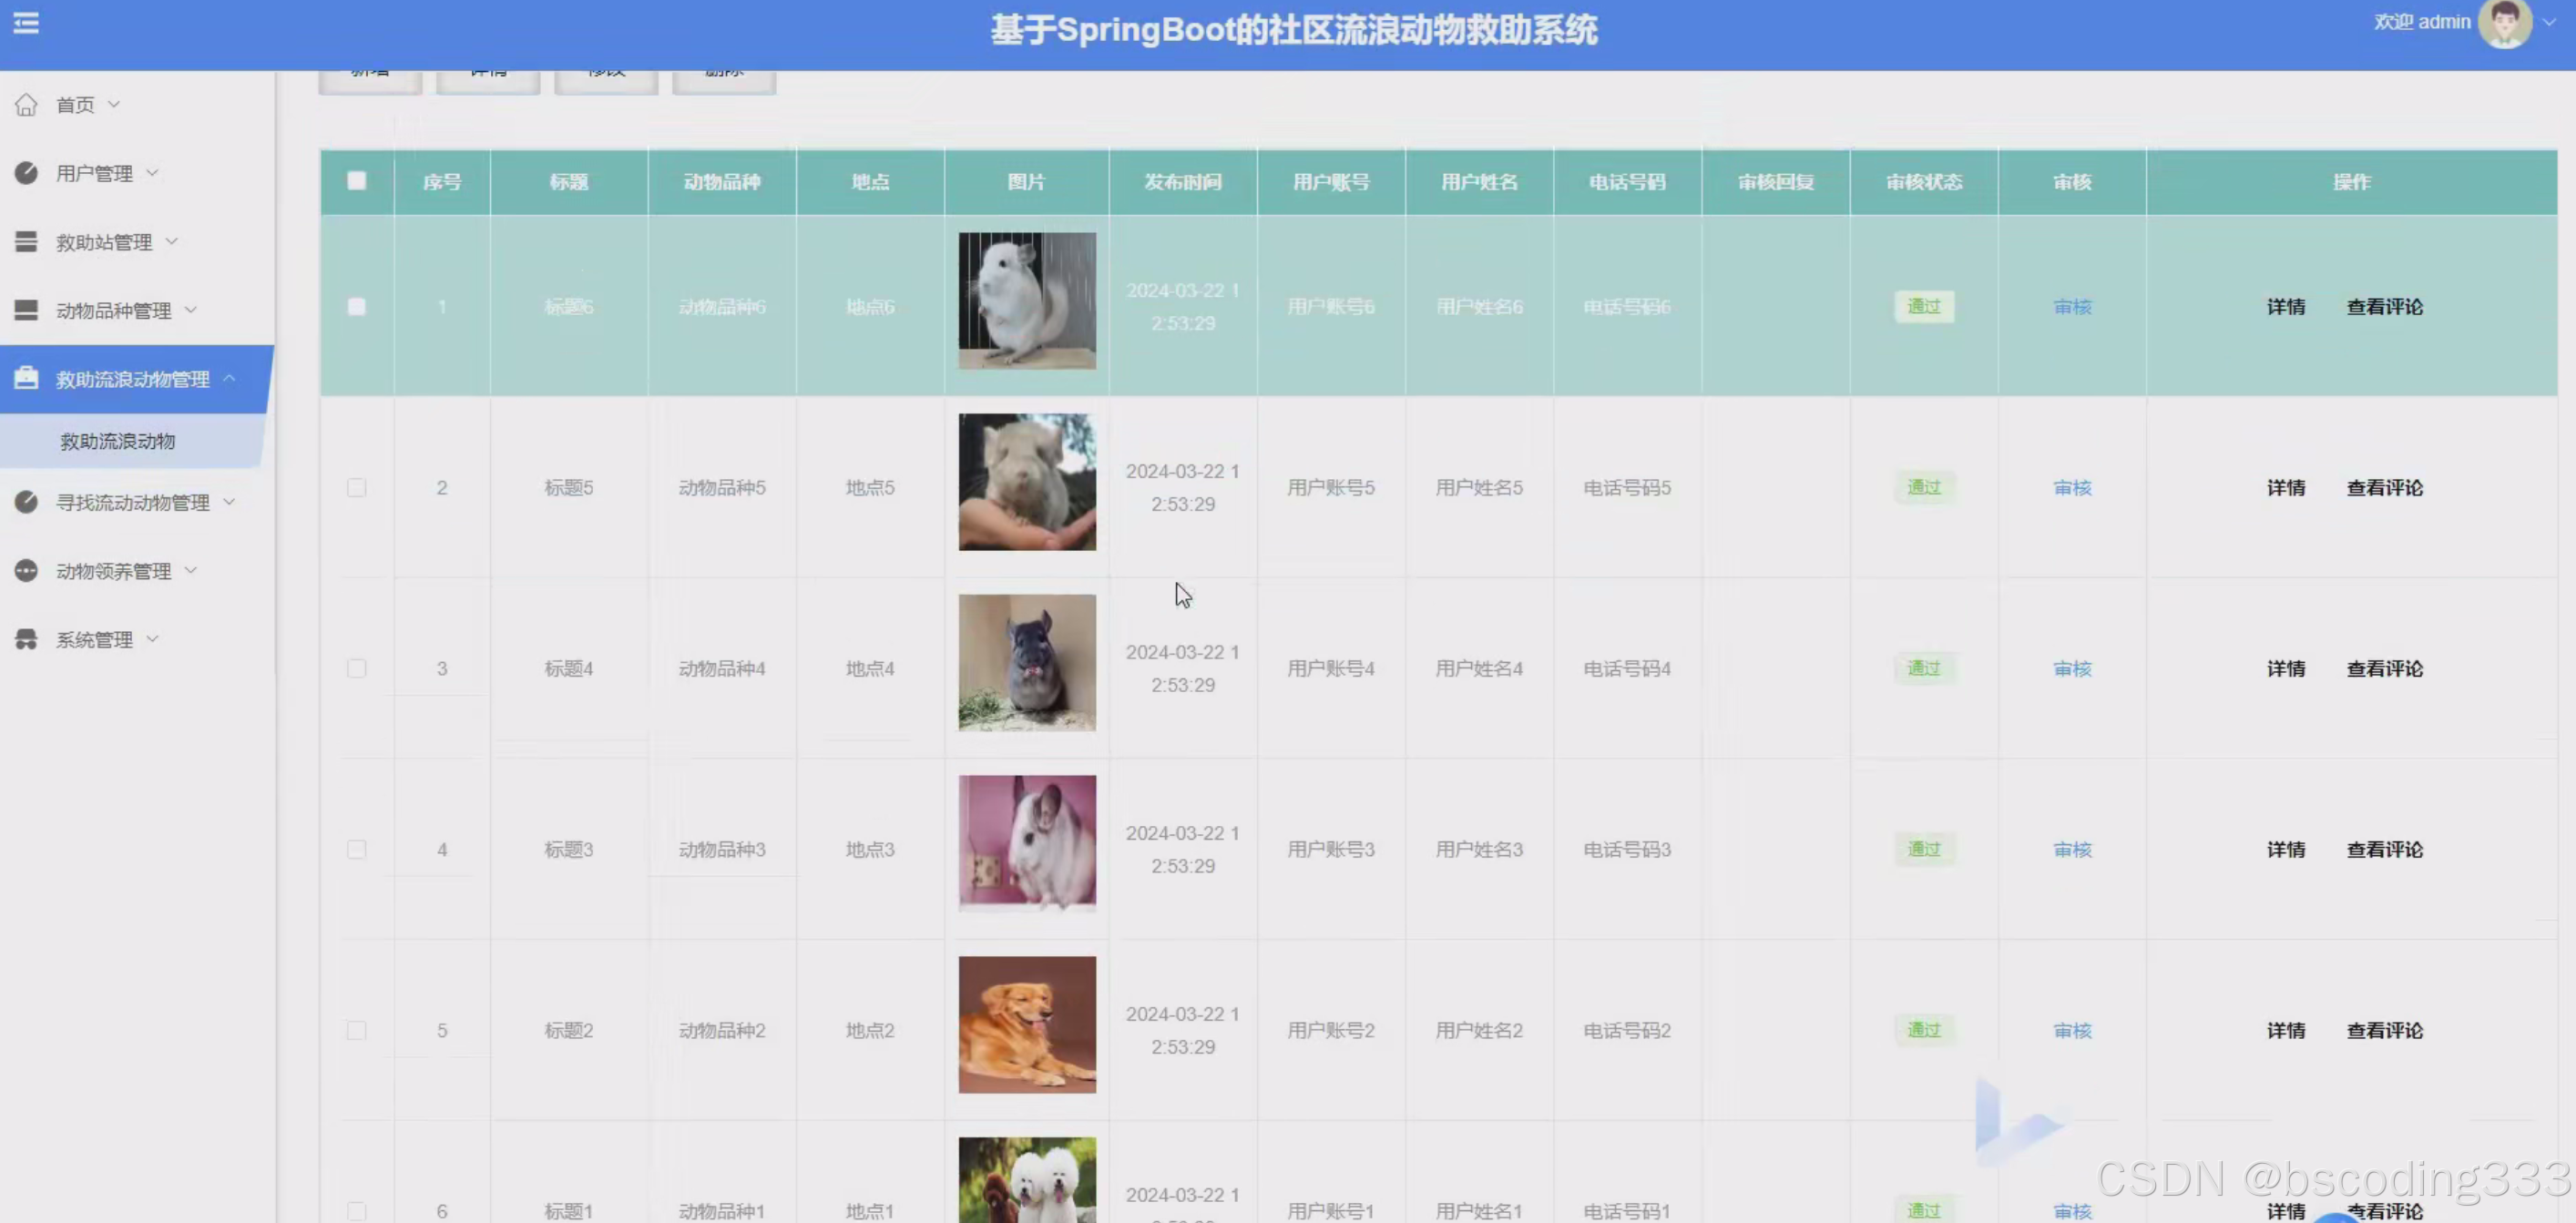The height and width of the screenshot is (1223, 2576).
Task: Select the briefcase icon beside 救助流浪动物管理
Action: click(25, 378)
